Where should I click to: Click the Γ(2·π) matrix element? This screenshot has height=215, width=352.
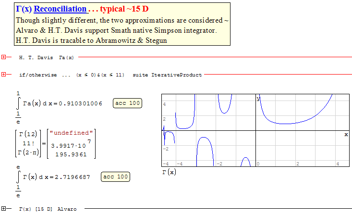(x=29, y=153)
